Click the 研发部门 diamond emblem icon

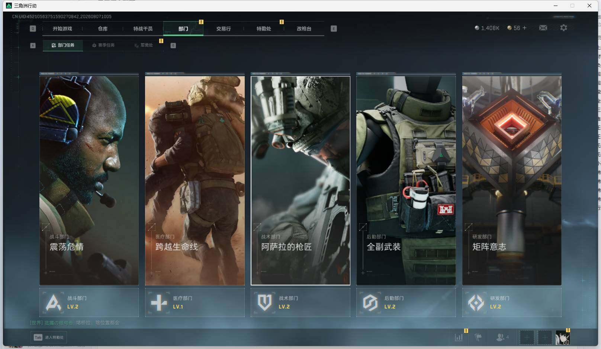[476, 303]
